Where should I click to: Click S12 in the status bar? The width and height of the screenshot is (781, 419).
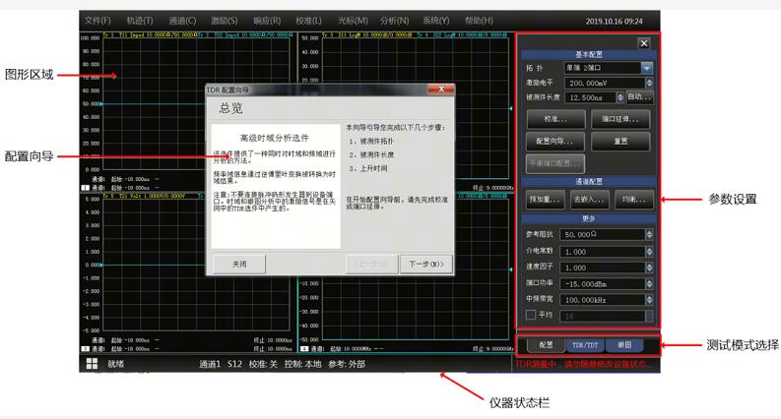coord(234,364)
